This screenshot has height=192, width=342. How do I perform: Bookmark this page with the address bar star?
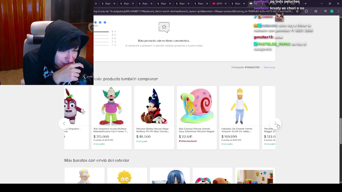pyautogui.click(x=297, y=11)
